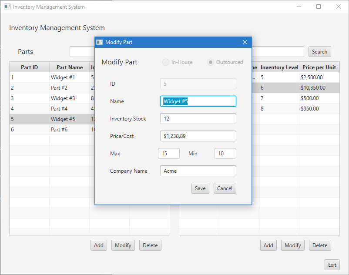Click the Company Name field showing Acme
The height and width of the screenshot is (275, 349).
[198, 171]
